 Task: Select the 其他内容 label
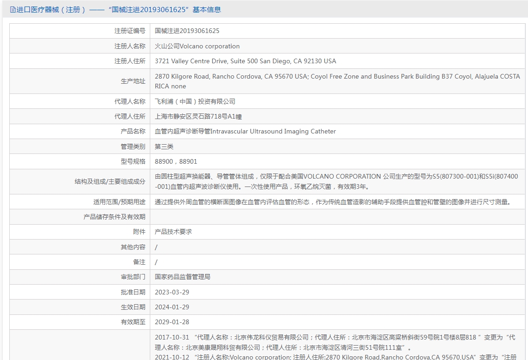(x=133, y=247)
